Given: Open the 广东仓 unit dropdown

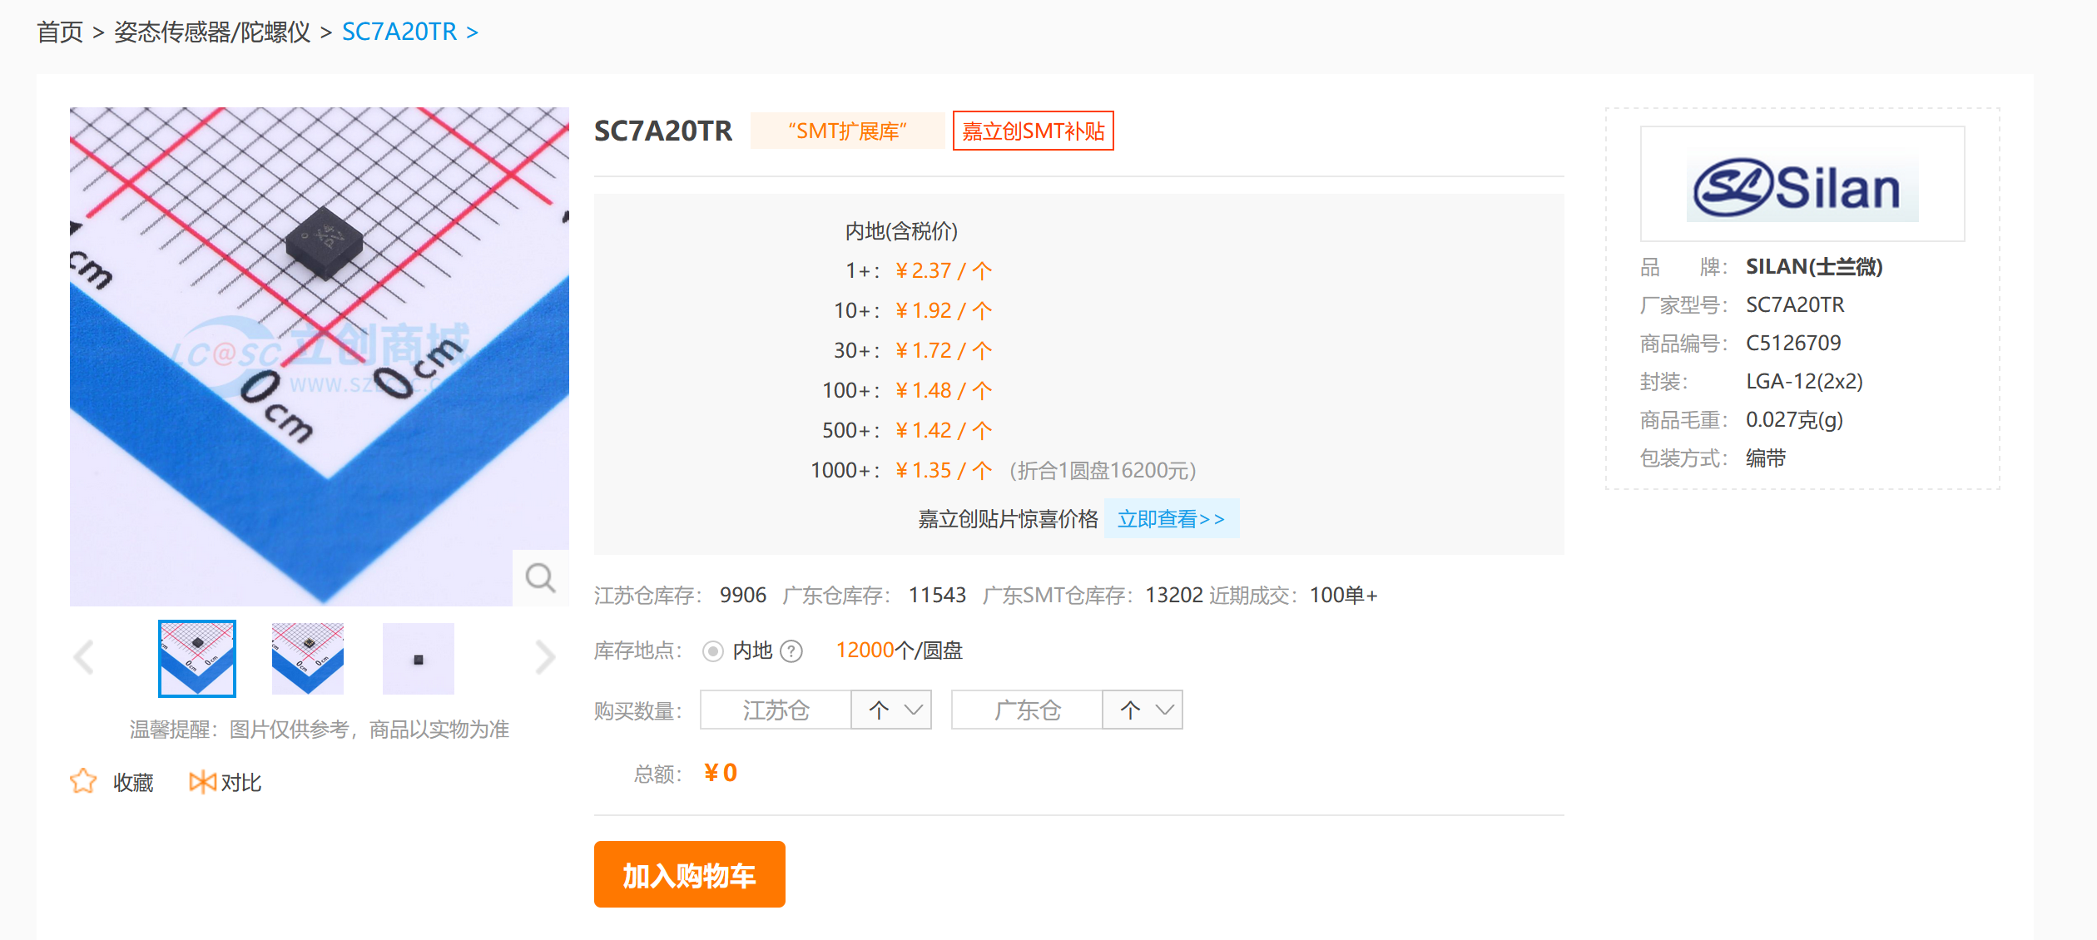Looking at the screenshot, I should (1143, 710).
